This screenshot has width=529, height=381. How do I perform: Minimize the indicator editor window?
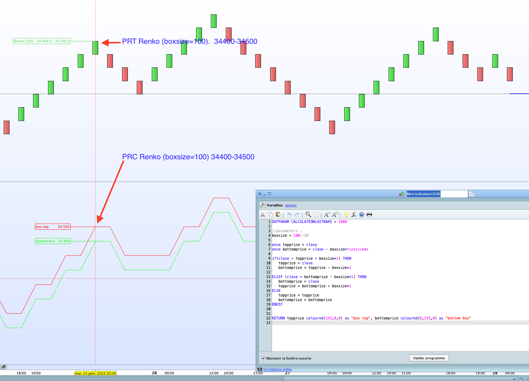[x=265, y=194]
